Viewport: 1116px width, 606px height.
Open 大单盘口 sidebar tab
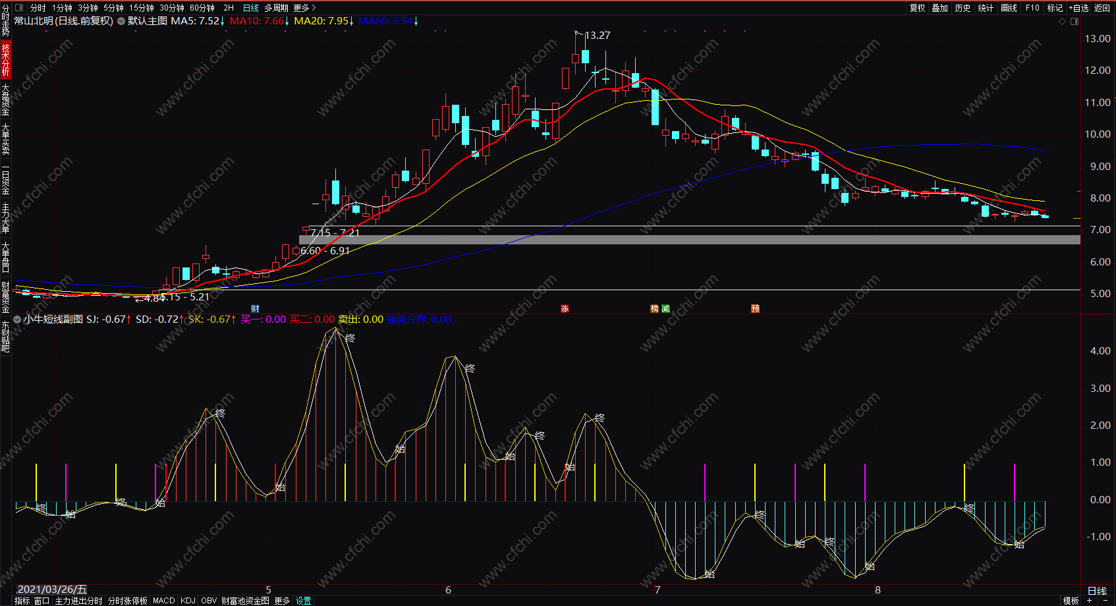coord(5,258)
